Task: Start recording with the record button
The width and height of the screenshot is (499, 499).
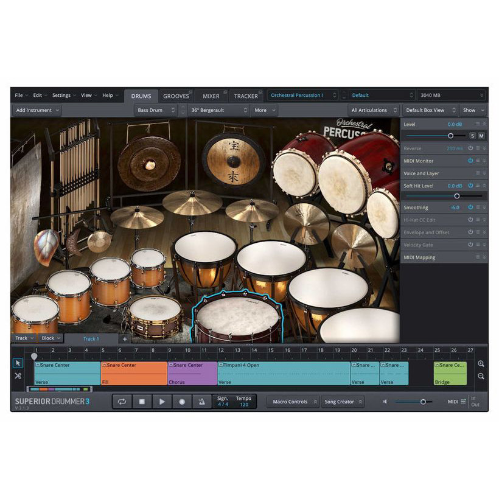Action: [182, 402]
